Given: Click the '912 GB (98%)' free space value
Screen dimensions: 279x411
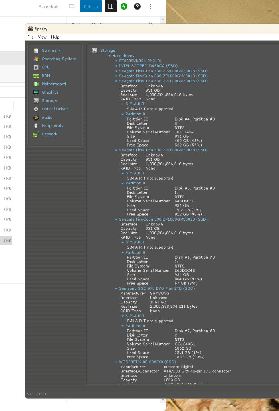Looking at the screenshot, I should (187, 215).
